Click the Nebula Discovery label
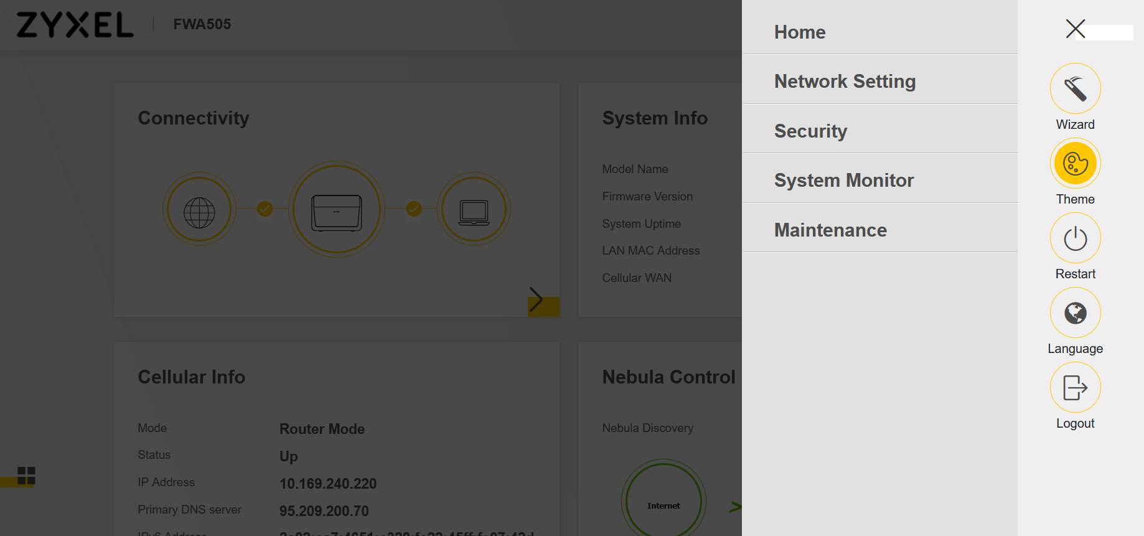Image resolution: width=1144 pixels, height=536 pixels. pyautogui.click(x=648, y=428)
